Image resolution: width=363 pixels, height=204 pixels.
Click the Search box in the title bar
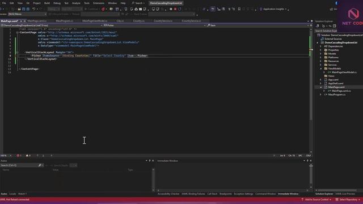click(138, 3)
